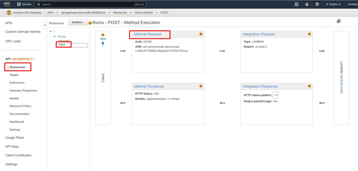Open Dashboard in the sidebar
Screen dimensions: 358x171
[x=17, y=122]
